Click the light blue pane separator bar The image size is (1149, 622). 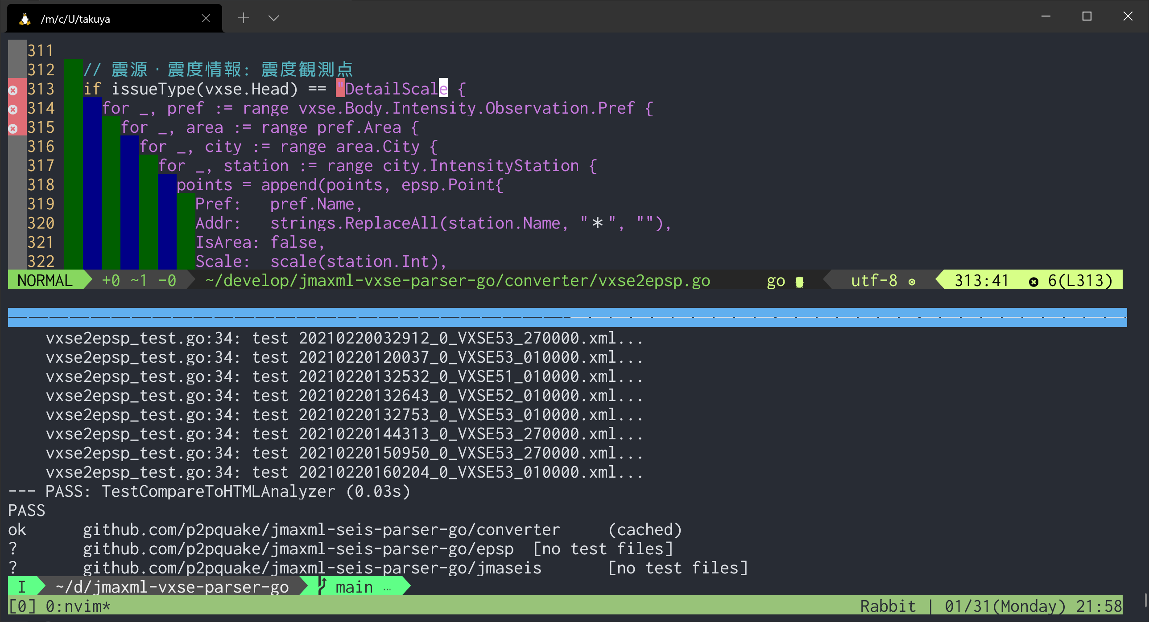566,317
